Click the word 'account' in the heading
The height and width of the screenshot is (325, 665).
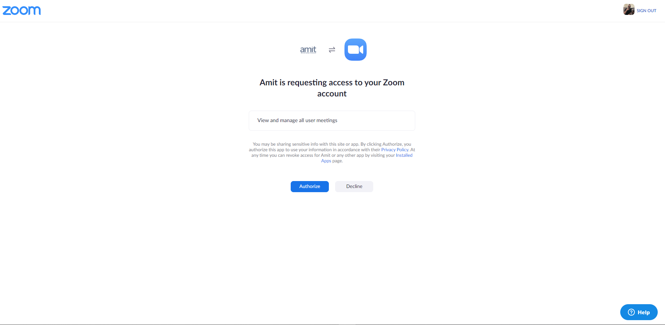(332, 94)
